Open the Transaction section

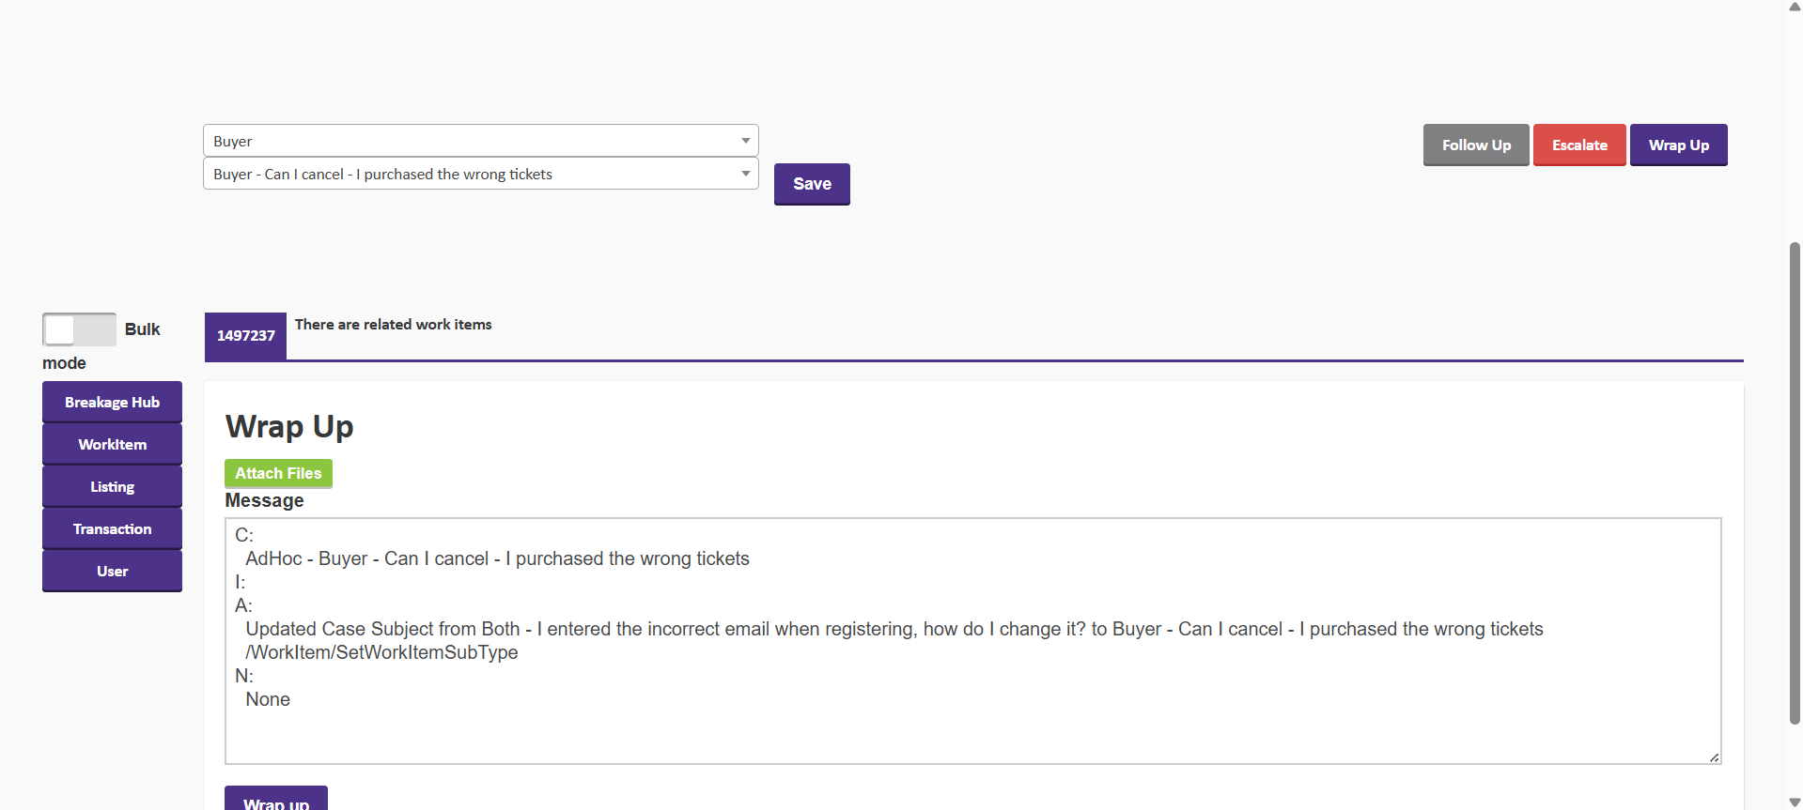point(112,529)
